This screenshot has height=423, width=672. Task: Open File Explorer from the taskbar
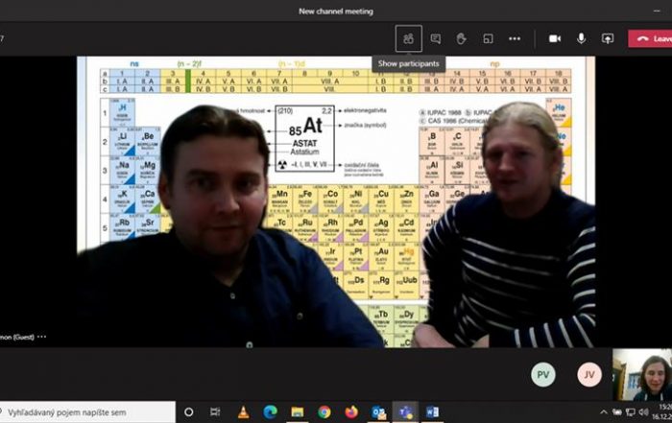coord(298,412)
